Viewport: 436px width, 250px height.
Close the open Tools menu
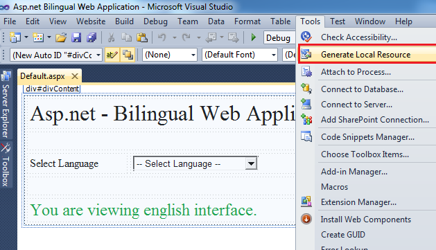pyautogui.click(x=310, y=21)
